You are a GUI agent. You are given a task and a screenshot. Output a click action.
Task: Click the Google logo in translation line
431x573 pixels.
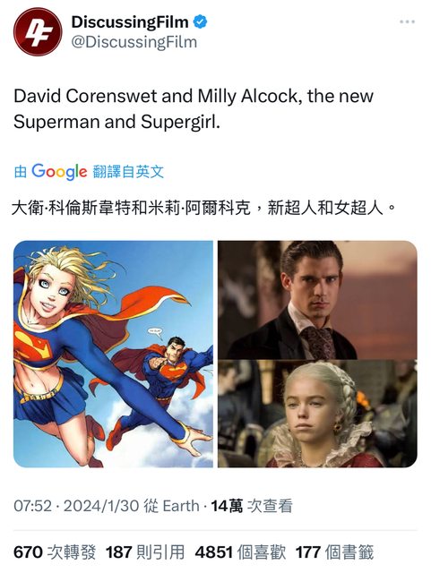click(59, 171)
